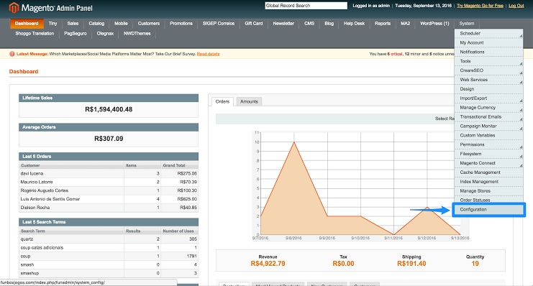
Task: Open the Mobile menu
Action: (121, 24)
